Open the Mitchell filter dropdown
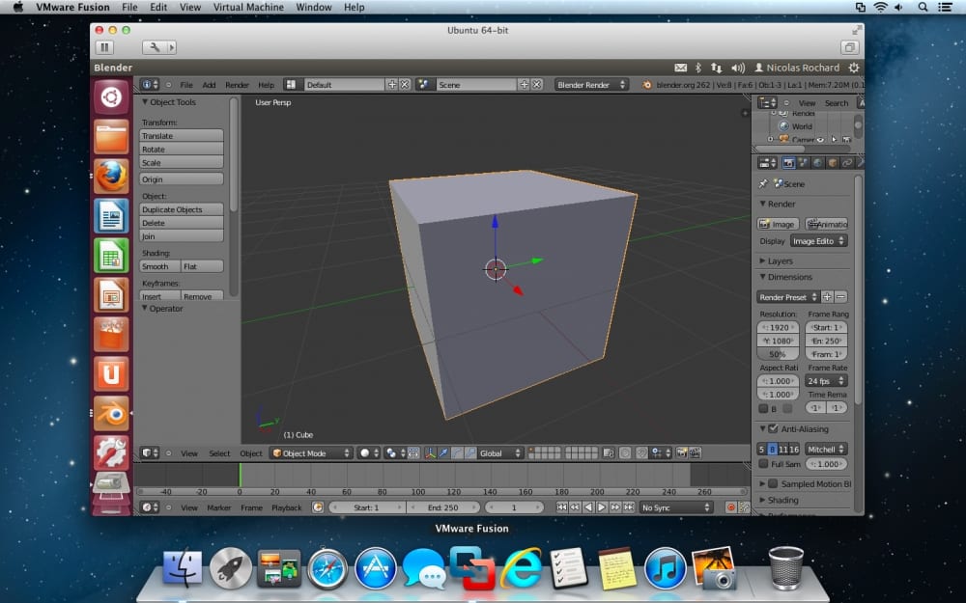 pos(826,450)
